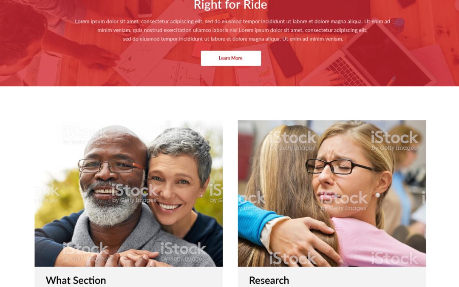Select the Research card heading
459x287 pixels.
[x=269, y=281]
